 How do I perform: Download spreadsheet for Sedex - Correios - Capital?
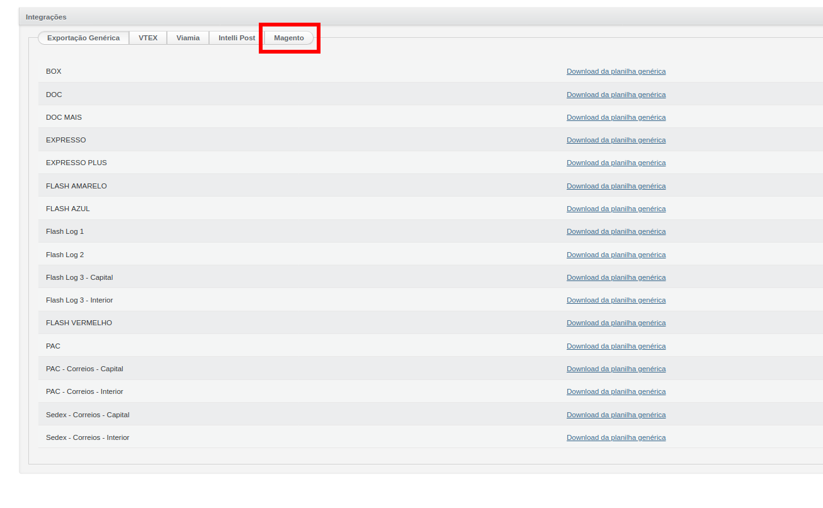(616, 415)
